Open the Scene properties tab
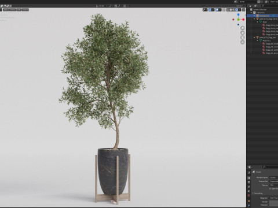 [249, 191]
